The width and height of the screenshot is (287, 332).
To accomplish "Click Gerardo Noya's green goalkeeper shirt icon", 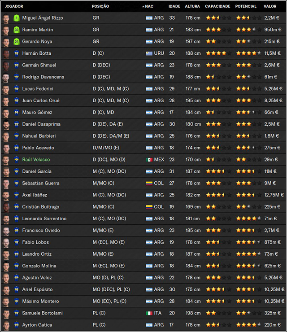I will click(17, 42).
